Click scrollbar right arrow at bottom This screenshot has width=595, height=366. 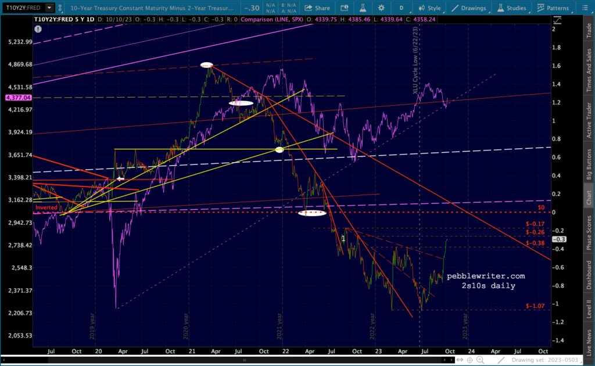[451, 360]
